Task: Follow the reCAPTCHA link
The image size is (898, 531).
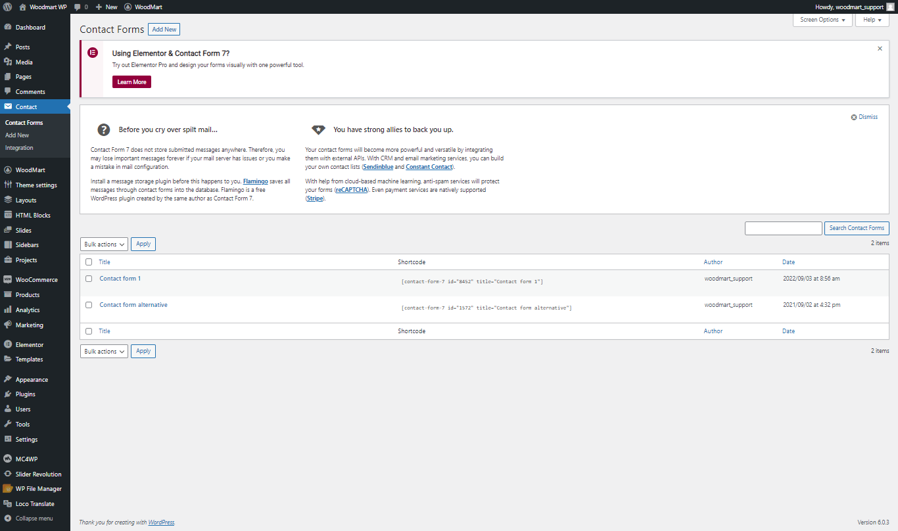Action: 352,190
